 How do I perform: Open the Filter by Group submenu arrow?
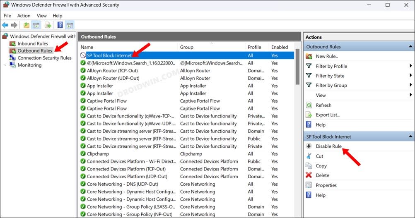click(x=410, y=85)
